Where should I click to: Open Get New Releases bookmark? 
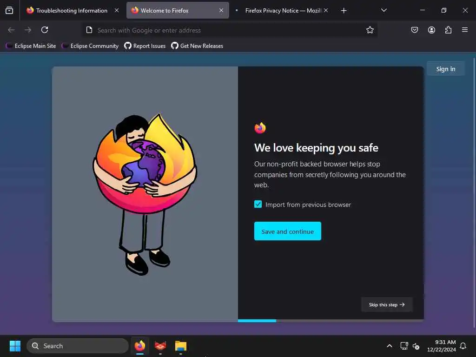(x=197, y=46)
